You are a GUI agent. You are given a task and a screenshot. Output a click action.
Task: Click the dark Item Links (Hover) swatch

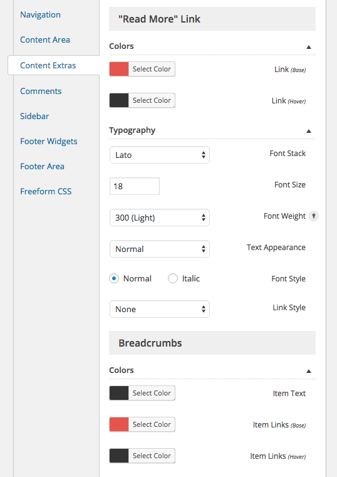[119, 456]
